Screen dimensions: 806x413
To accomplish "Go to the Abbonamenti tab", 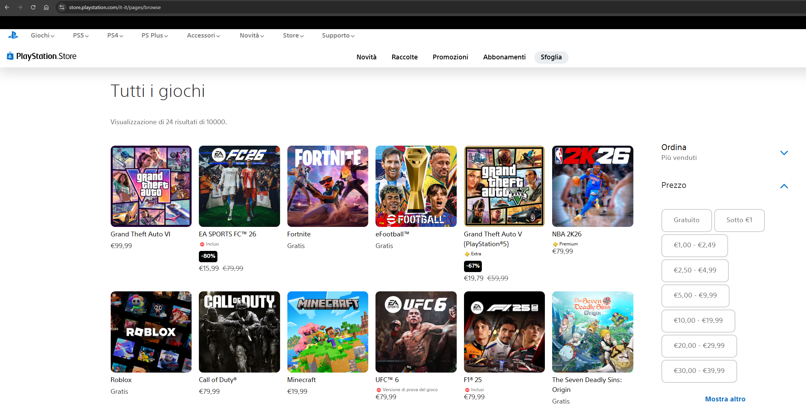I will coord(504,57).
